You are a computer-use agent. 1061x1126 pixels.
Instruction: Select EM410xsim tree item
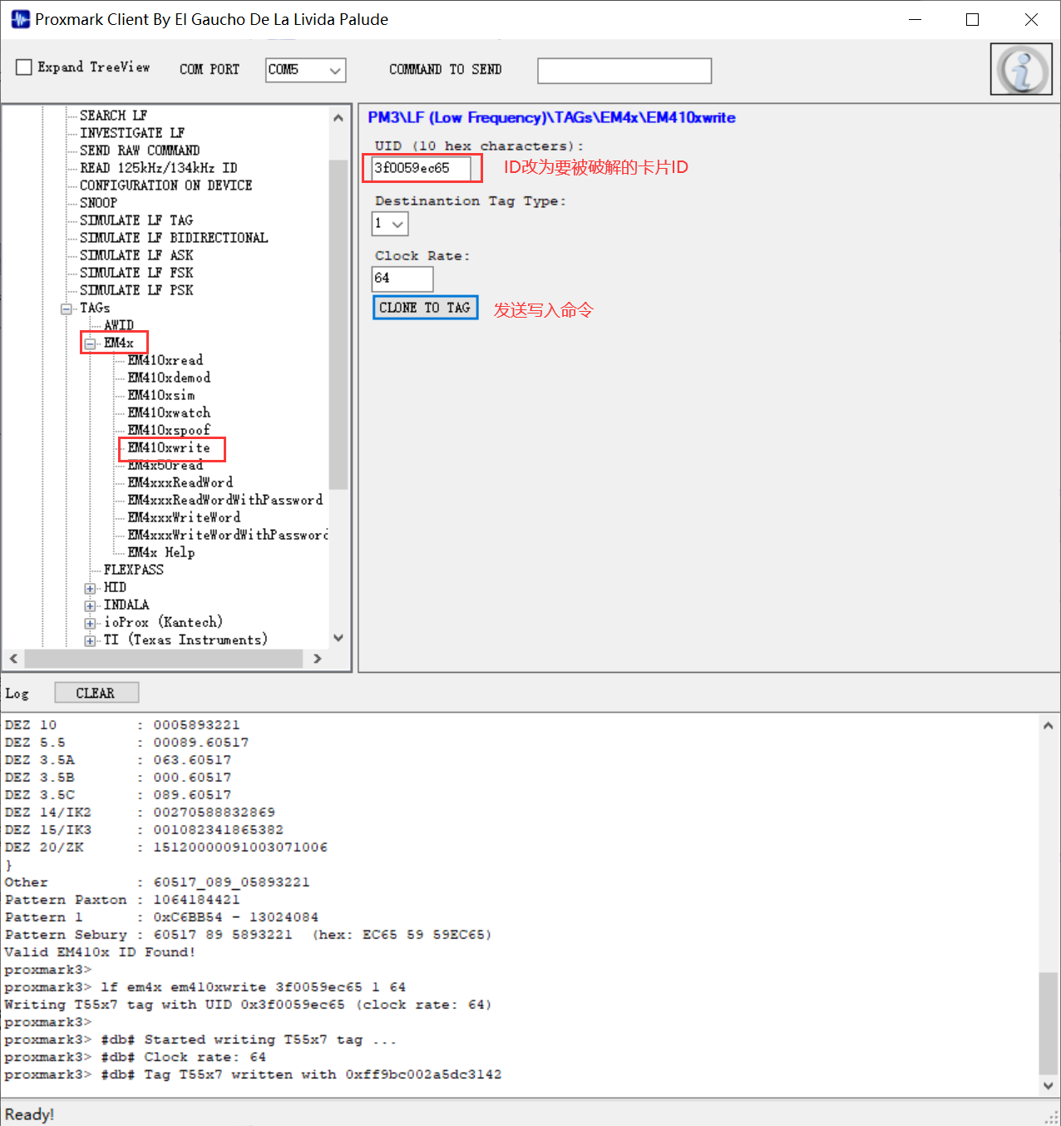pos(161,395)
